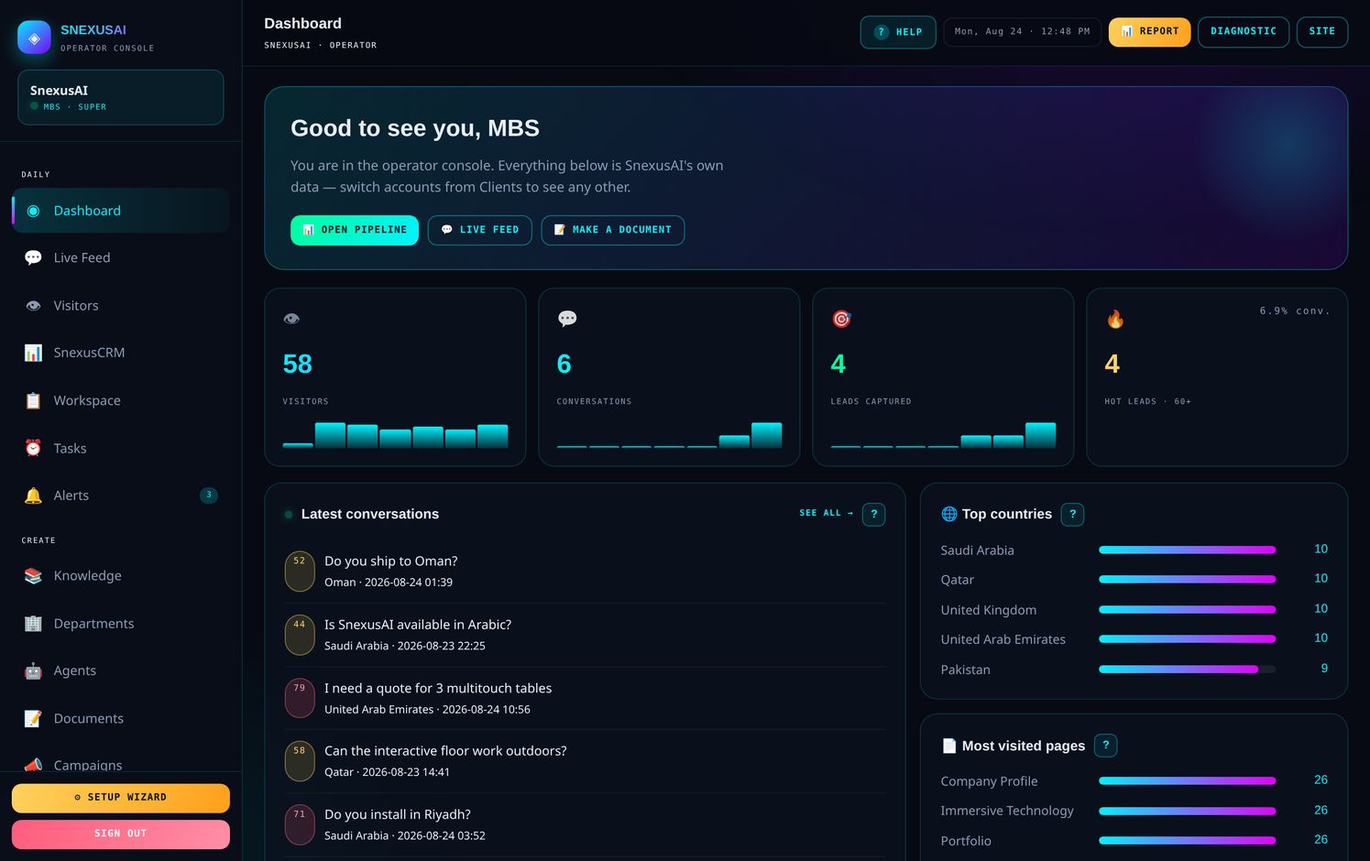Click the Visitors eye icon in sidebar

click(33, 306)
